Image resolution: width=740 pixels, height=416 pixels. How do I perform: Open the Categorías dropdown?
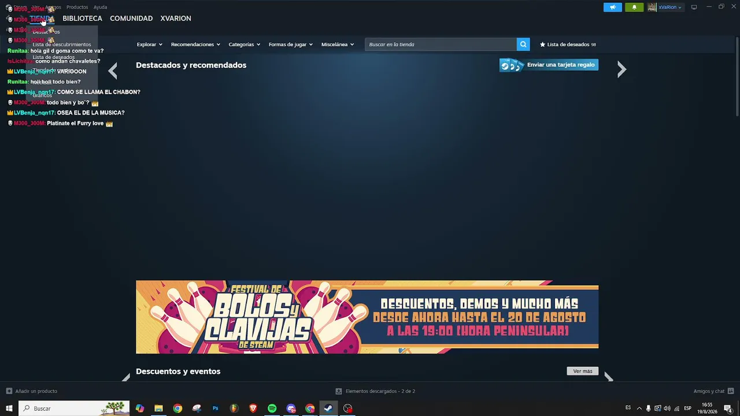tap(244, 44)
